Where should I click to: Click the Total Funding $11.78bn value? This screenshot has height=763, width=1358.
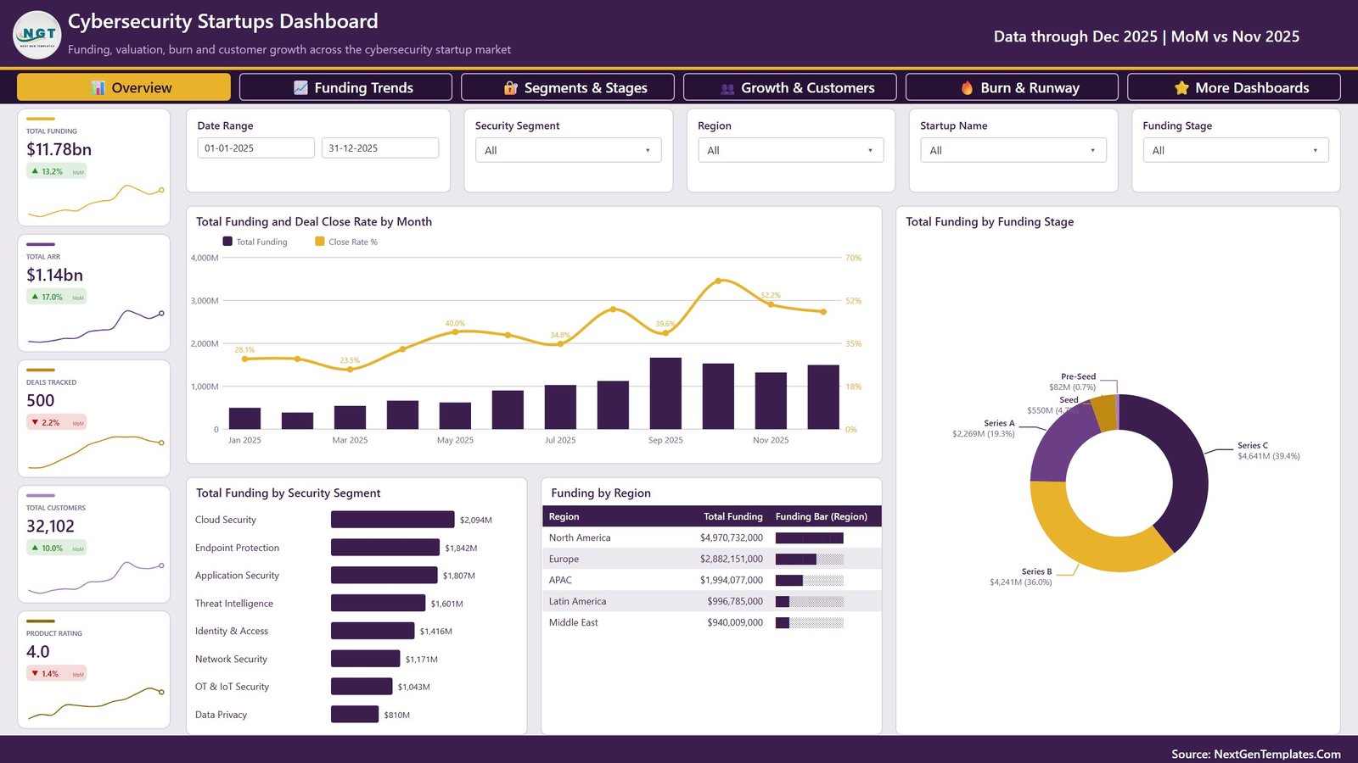coord(59,149)
